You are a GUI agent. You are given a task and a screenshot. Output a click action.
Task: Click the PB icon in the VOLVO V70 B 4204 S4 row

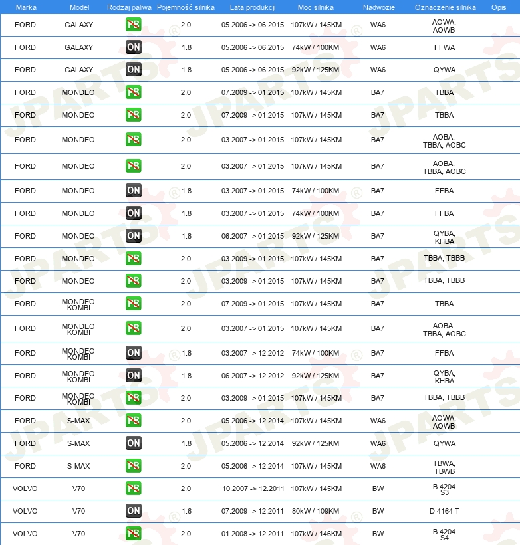click(x=134, y=534)
